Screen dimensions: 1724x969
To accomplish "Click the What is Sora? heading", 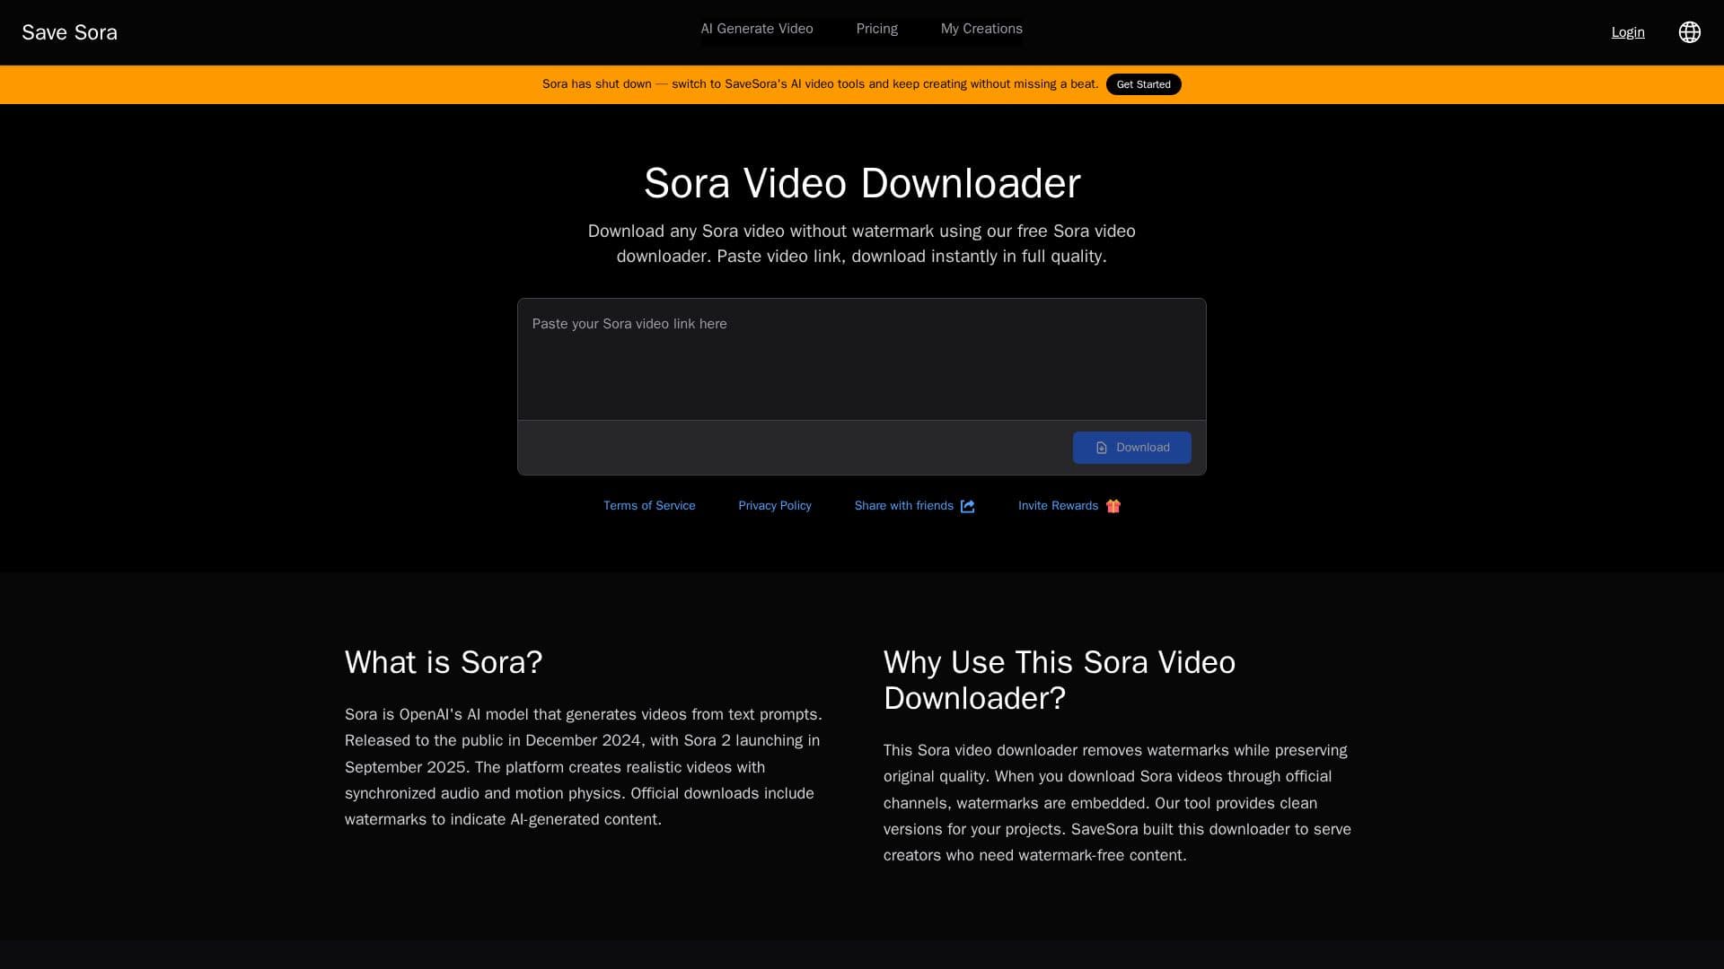I will (444, 662).
